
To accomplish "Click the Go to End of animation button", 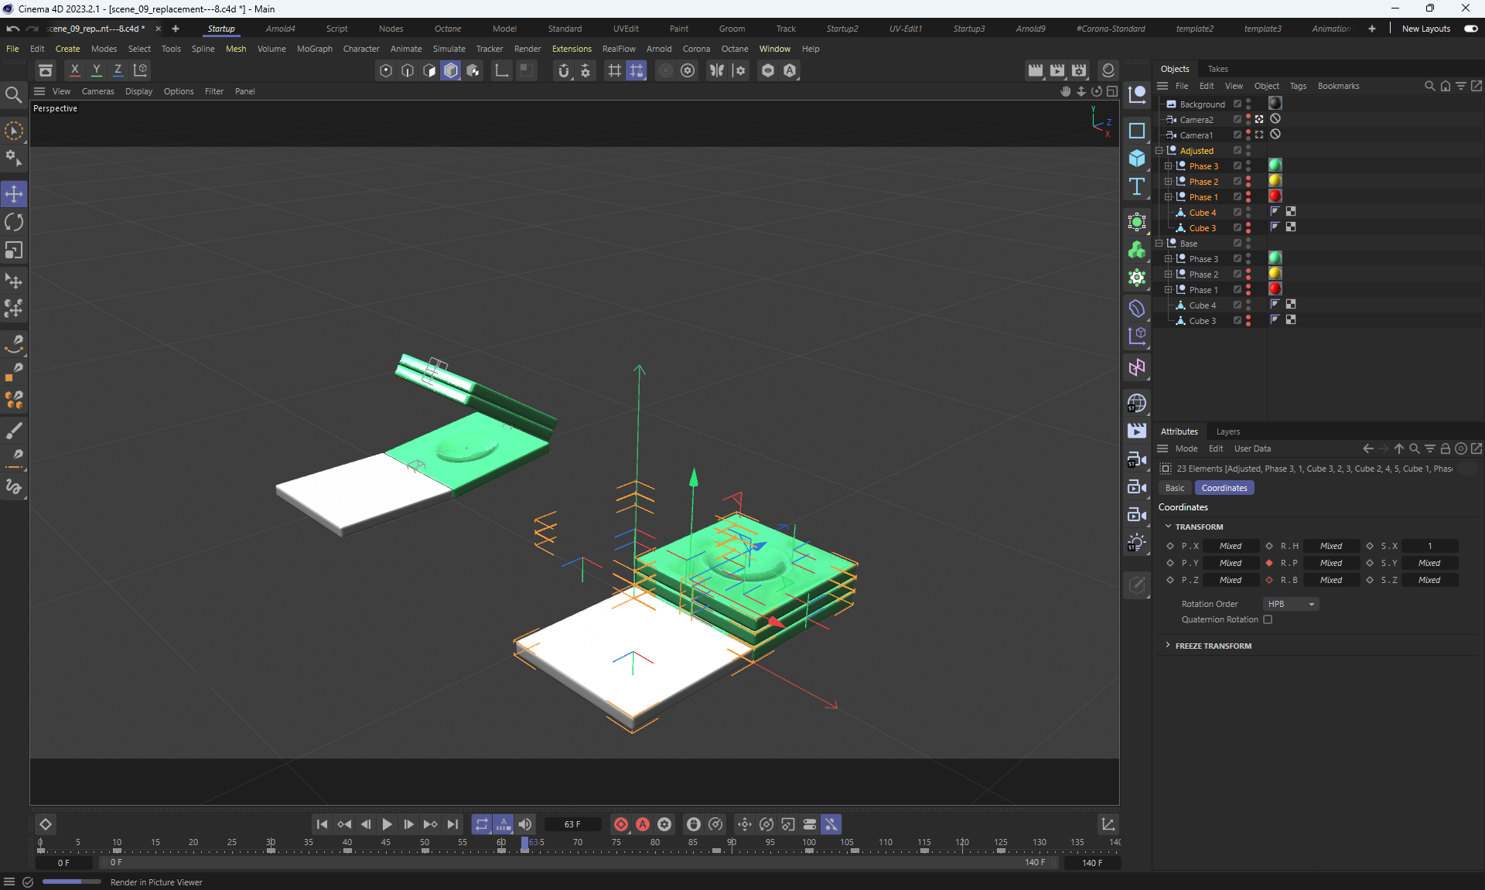I will point(452,824).
